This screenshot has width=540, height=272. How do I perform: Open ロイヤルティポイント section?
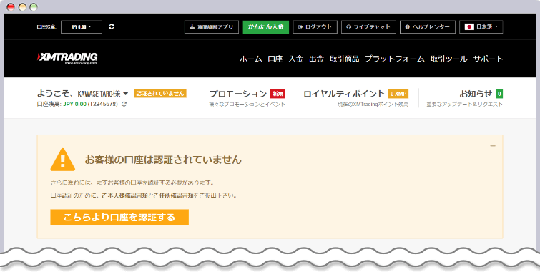pyautogui.click(x=344, y=94)
